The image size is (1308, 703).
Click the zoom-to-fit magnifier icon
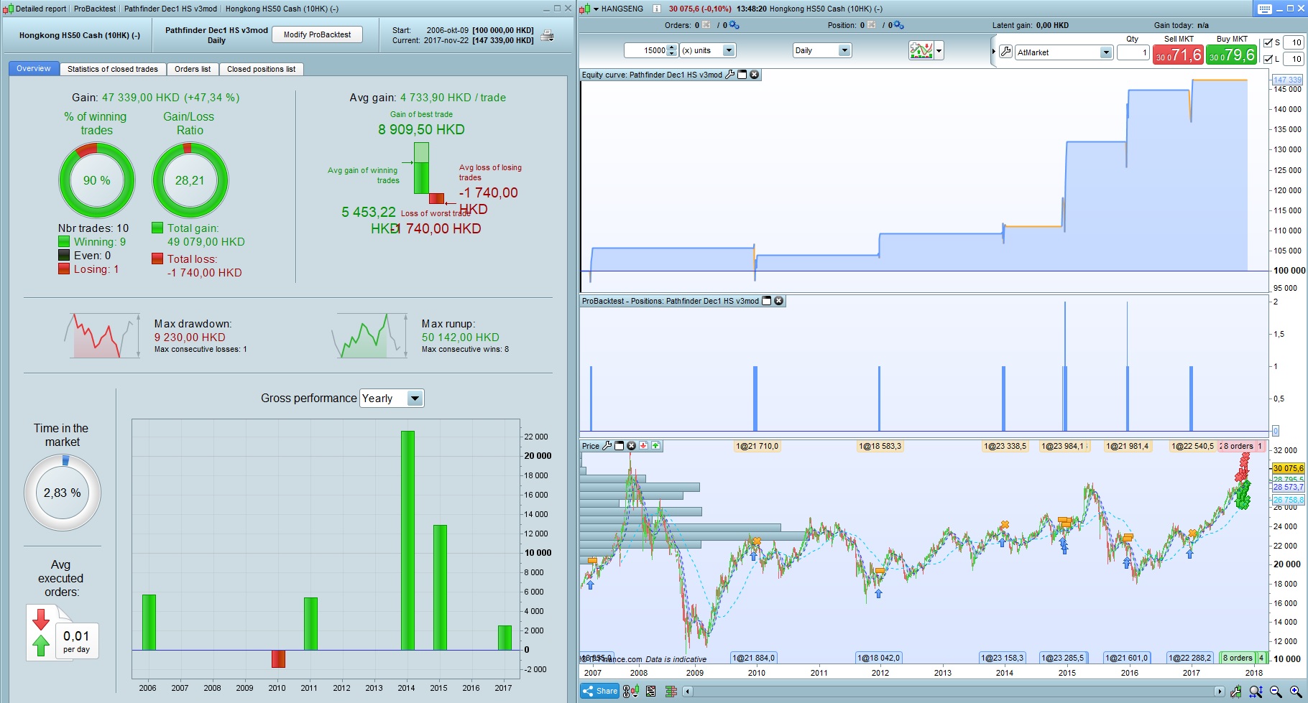point(1256,692)
